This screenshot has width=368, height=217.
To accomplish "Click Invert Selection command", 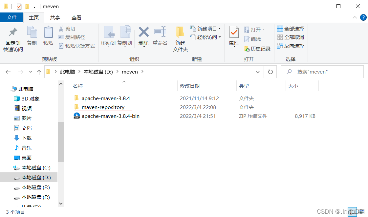I will pyautogui.click(x=291, y=46).
